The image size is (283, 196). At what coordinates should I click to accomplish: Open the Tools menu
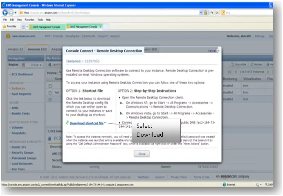click(x=40, y=20)
